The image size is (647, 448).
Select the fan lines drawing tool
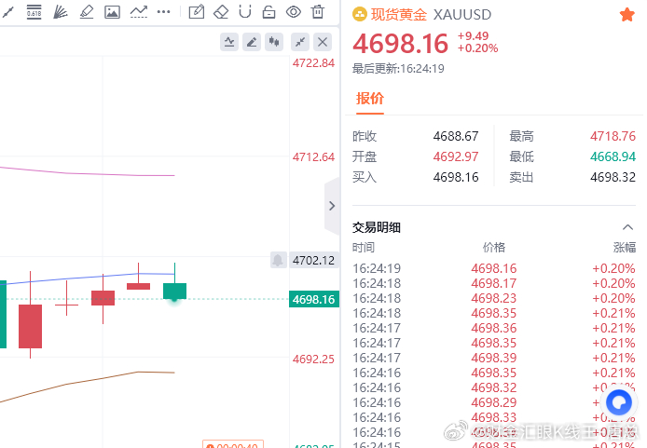coord(61,12)
